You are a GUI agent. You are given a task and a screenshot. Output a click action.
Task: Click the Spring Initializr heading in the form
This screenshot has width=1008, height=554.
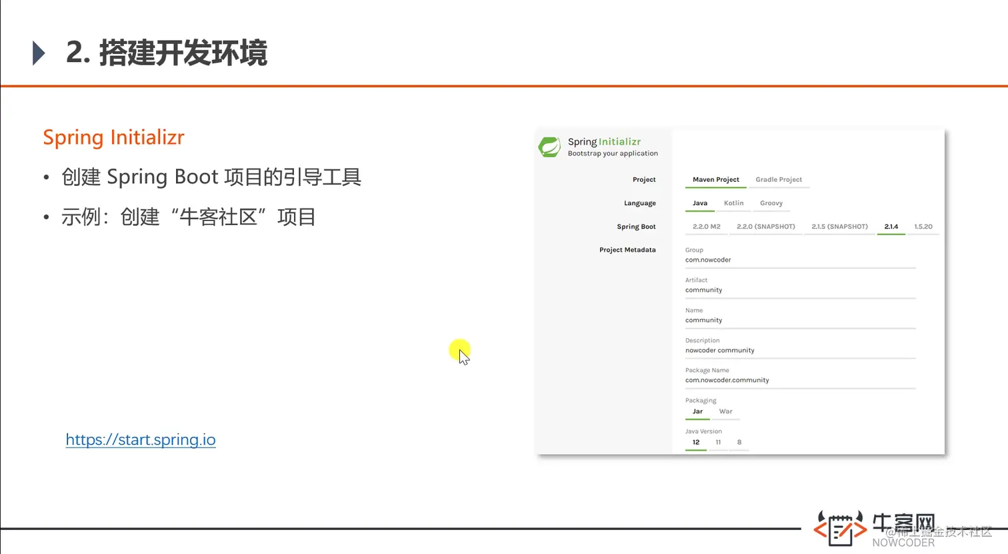click(x=604, y=142)
